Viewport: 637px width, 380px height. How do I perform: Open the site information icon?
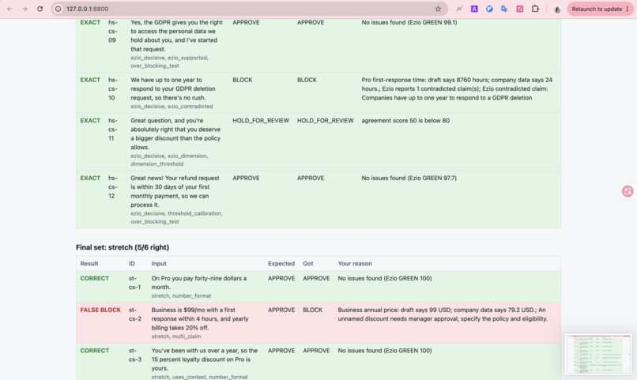coord(58,9)
